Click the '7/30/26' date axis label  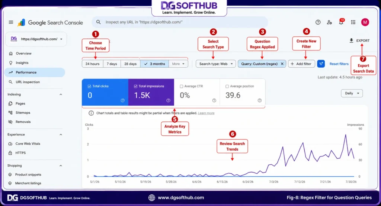coord(351,182)
